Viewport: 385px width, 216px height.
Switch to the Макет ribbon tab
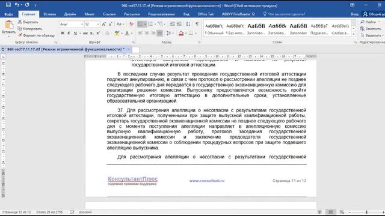(x=90, y=14)
